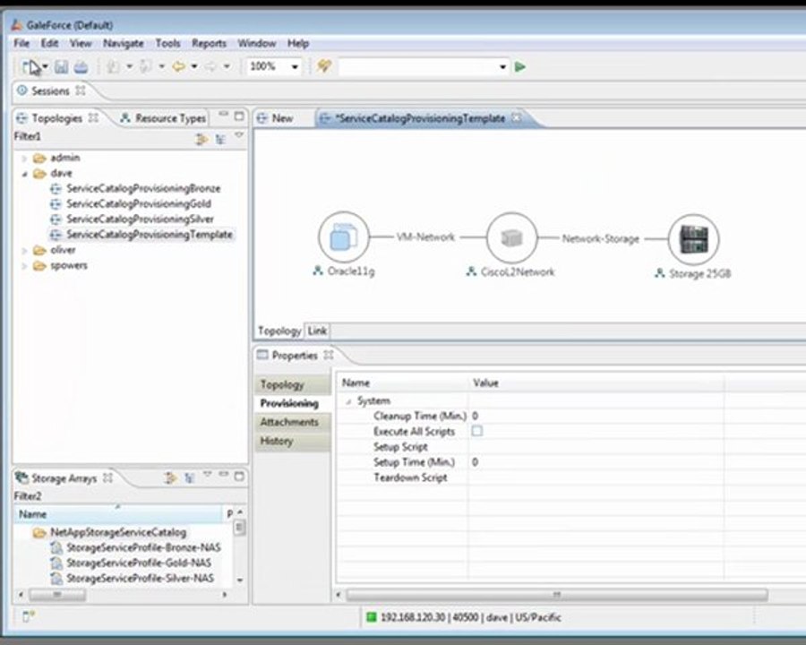
Task: Select the Storage 25GB node icon
Action: 693,240
